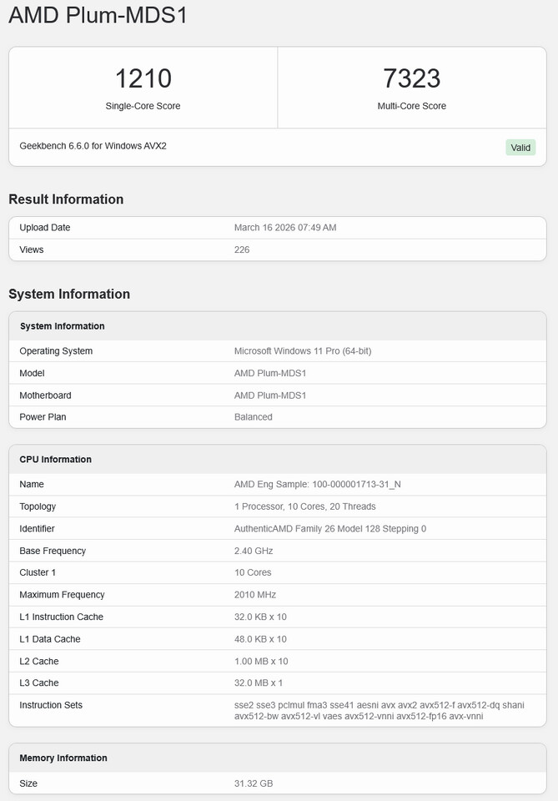Click the Geekbench 6.6.0 for Windows AVX2 text
This screenshot has width=558, height=801.
coord(93,146)
